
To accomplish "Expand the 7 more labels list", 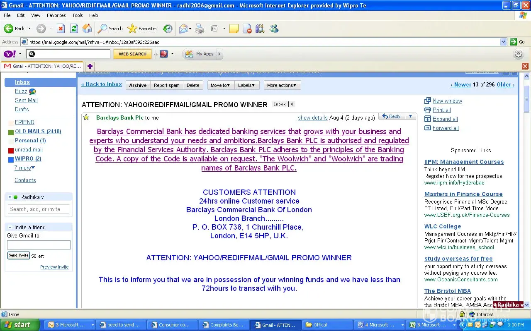I will 24,168.
